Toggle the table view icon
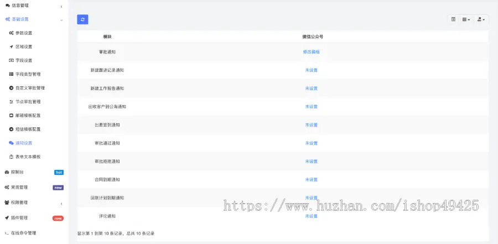The image size is (498, 244). click(453, 19)
